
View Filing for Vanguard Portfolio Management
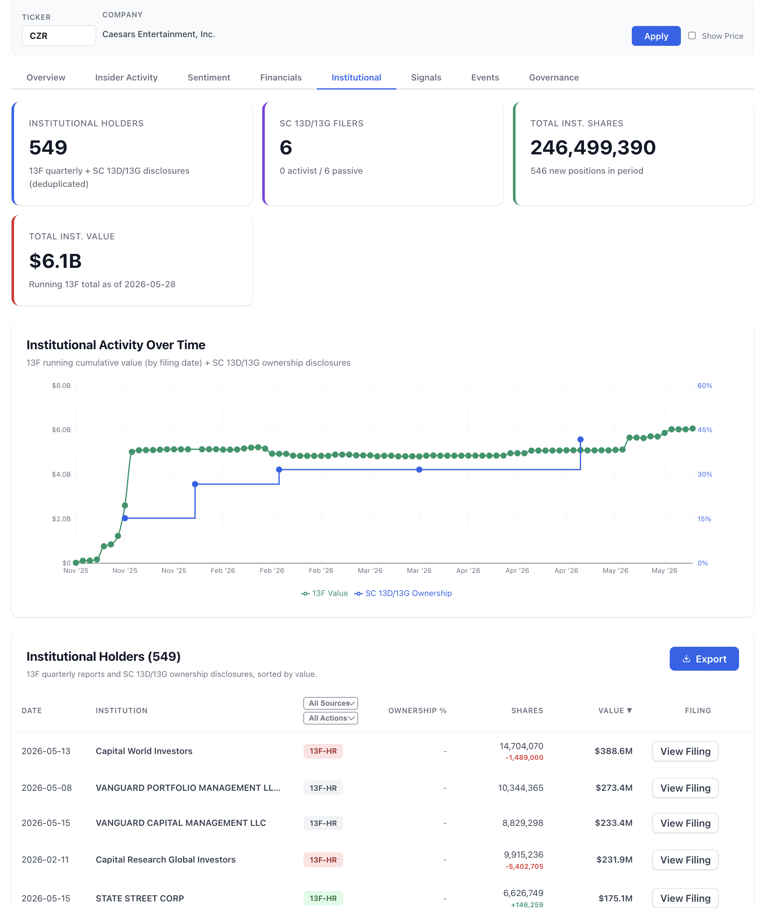point(685,788)
